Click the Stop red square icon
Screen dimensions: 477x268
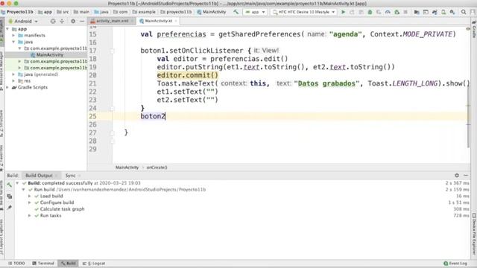pos(405,12)
